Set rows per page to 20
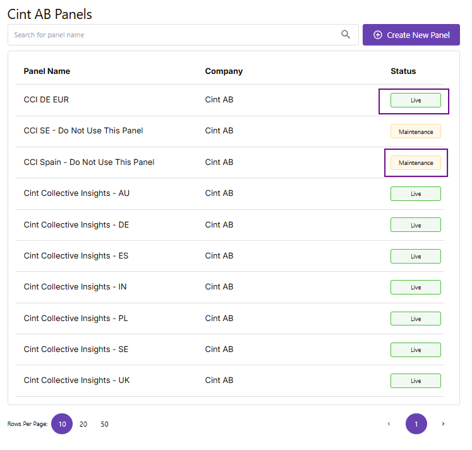 click(83, 424)
